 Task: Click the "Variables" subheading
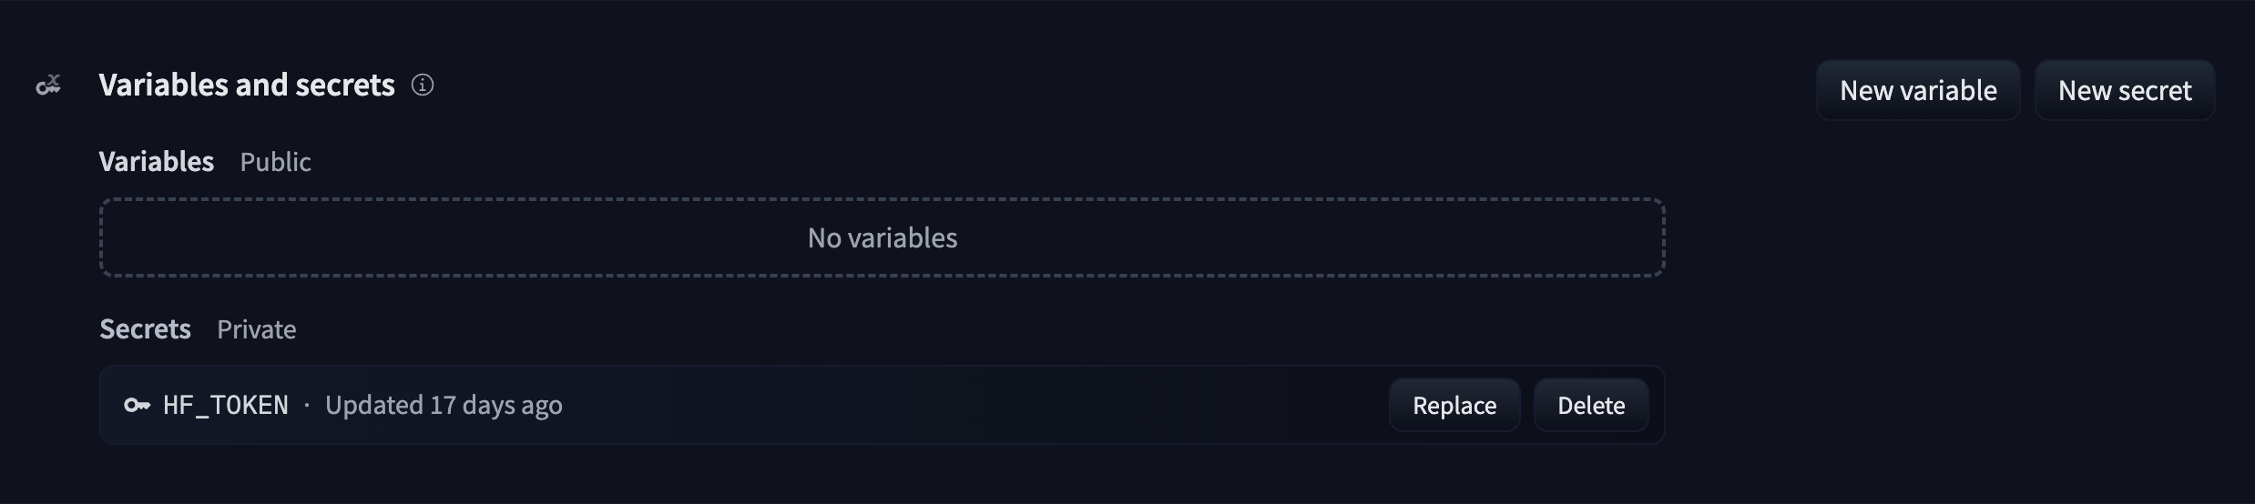[x=156, y=162]
